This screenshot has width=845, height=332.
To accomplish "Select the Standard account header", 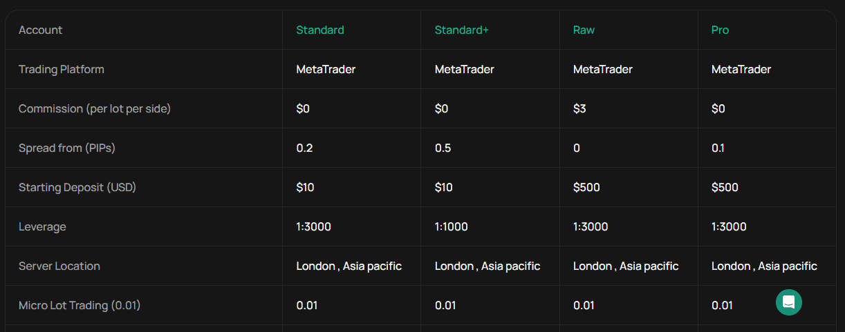I will click(320, 30).
